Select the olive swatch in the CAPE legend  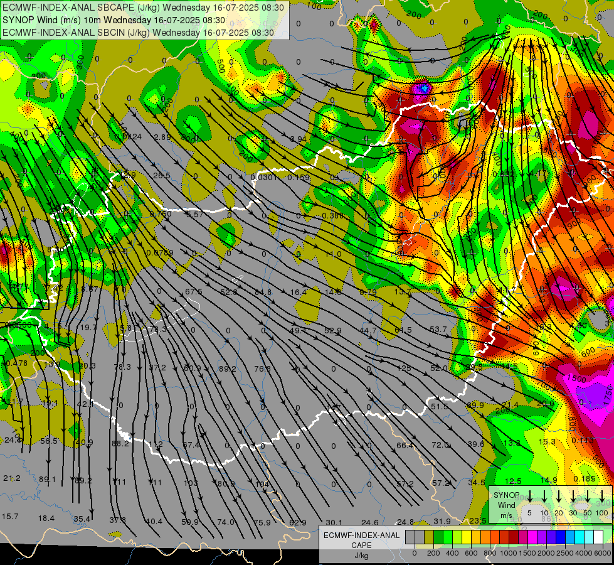pyautogui.click(x=429, y=537)
